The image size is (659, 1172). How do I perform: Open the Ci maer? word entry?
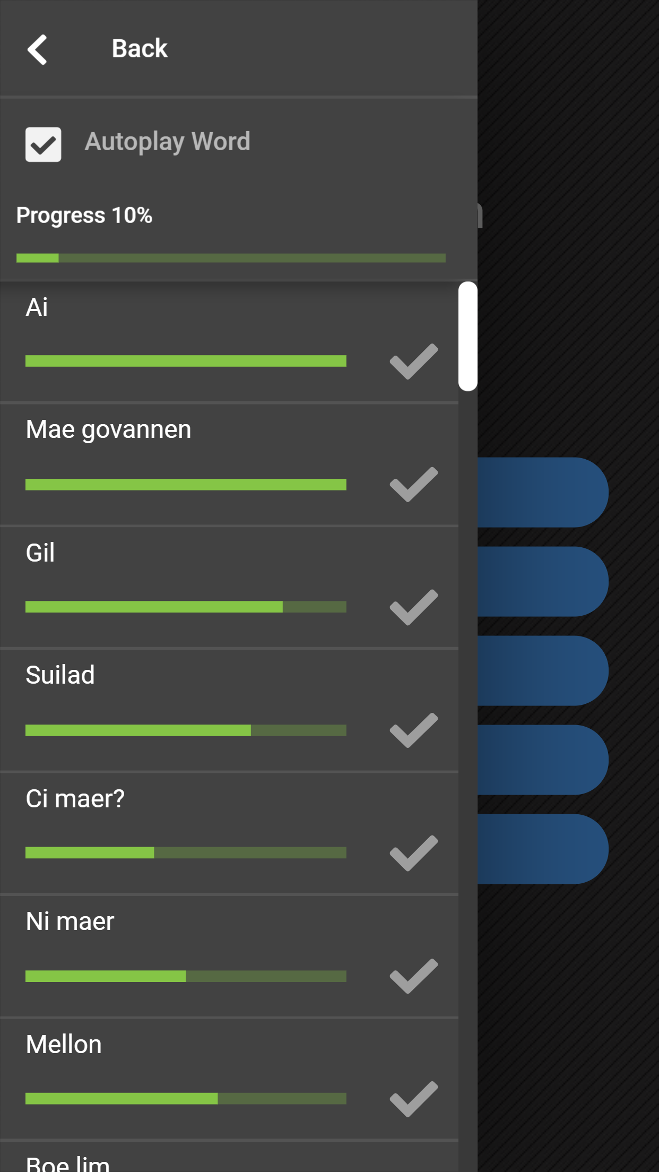coord(75,798)
